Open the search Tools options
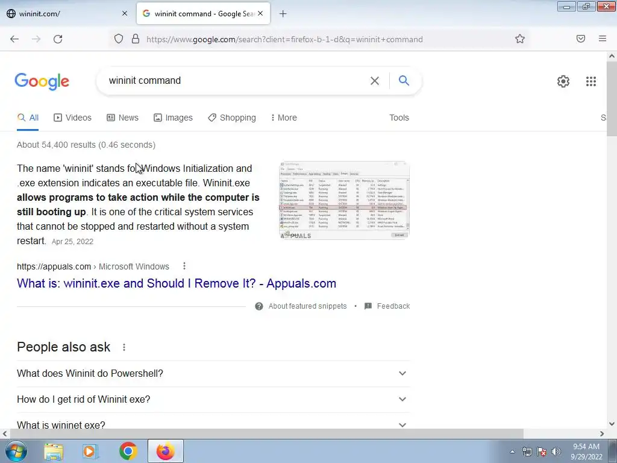The height and width of the screenshot is (463, 617). pyautogui.click(x=399, y=118)
